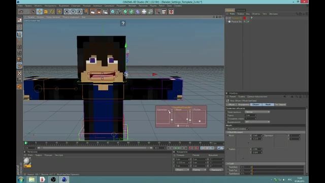Open the Python menu in the main menu bar

(161, 6)
